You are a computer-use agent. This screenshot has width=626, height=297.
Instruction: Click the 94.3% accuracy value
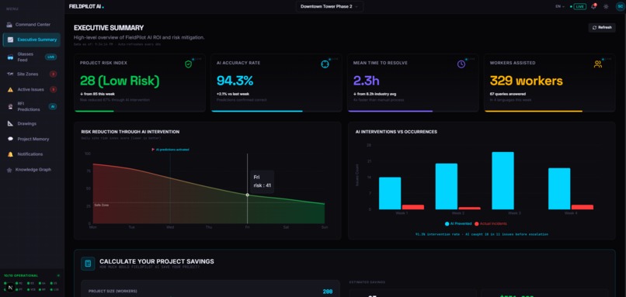click(235, 81)
